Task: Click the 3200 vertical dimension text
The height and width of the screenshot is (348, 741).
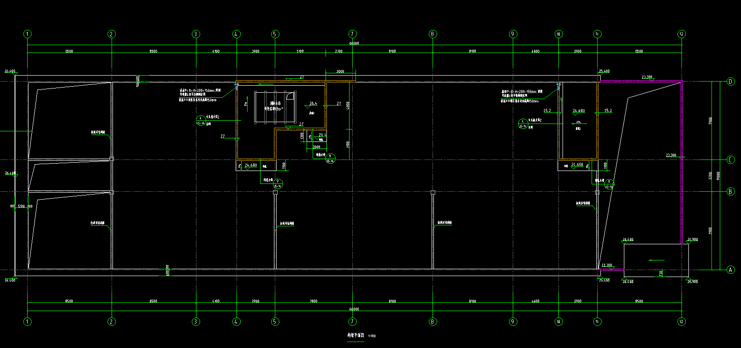Action: [711, 176]
